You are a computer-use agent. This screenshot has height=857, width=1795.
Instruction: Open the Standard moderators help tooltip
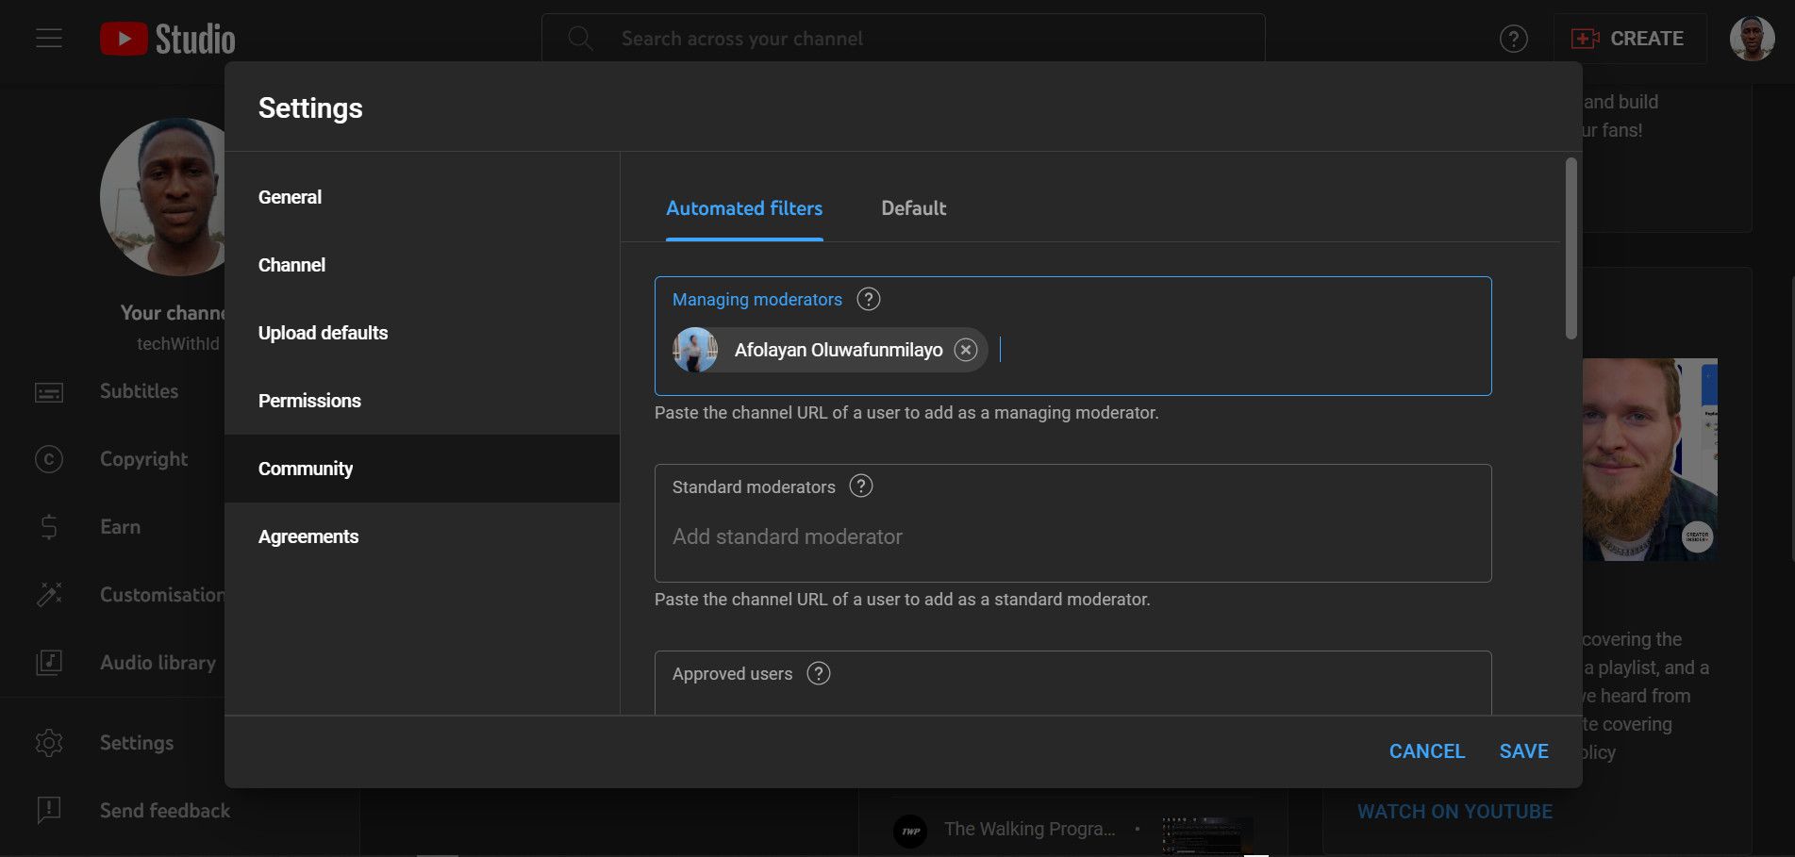tap(859, 486)
